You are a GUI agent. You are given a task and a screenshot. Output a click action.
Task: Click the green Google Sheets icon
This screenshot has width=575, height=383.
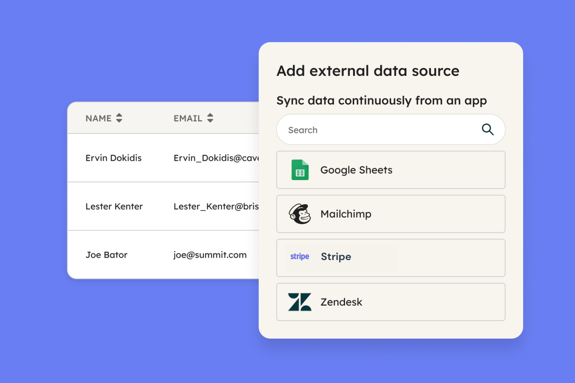(x=300, y=170)
